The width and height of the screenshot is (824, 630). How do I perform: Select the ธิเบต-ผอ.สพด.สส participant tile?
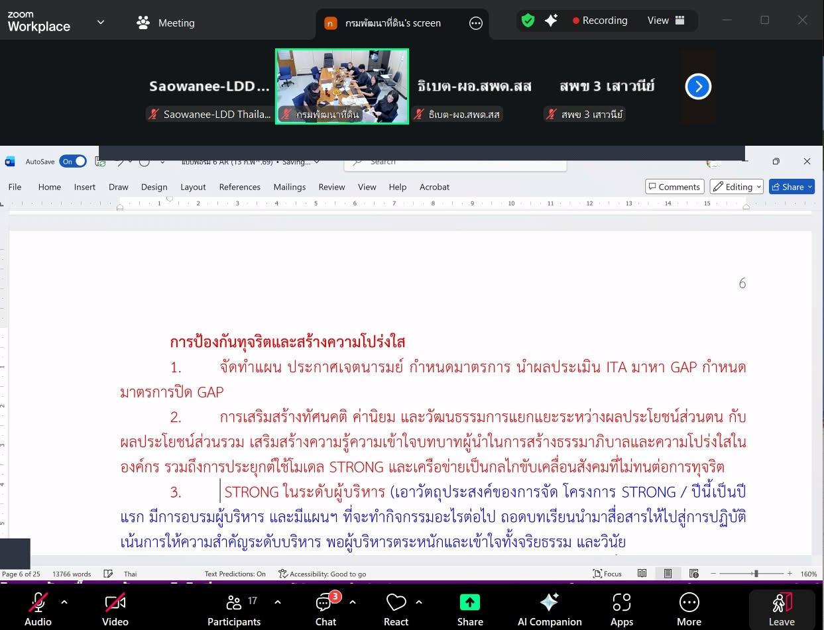(475, 86)
